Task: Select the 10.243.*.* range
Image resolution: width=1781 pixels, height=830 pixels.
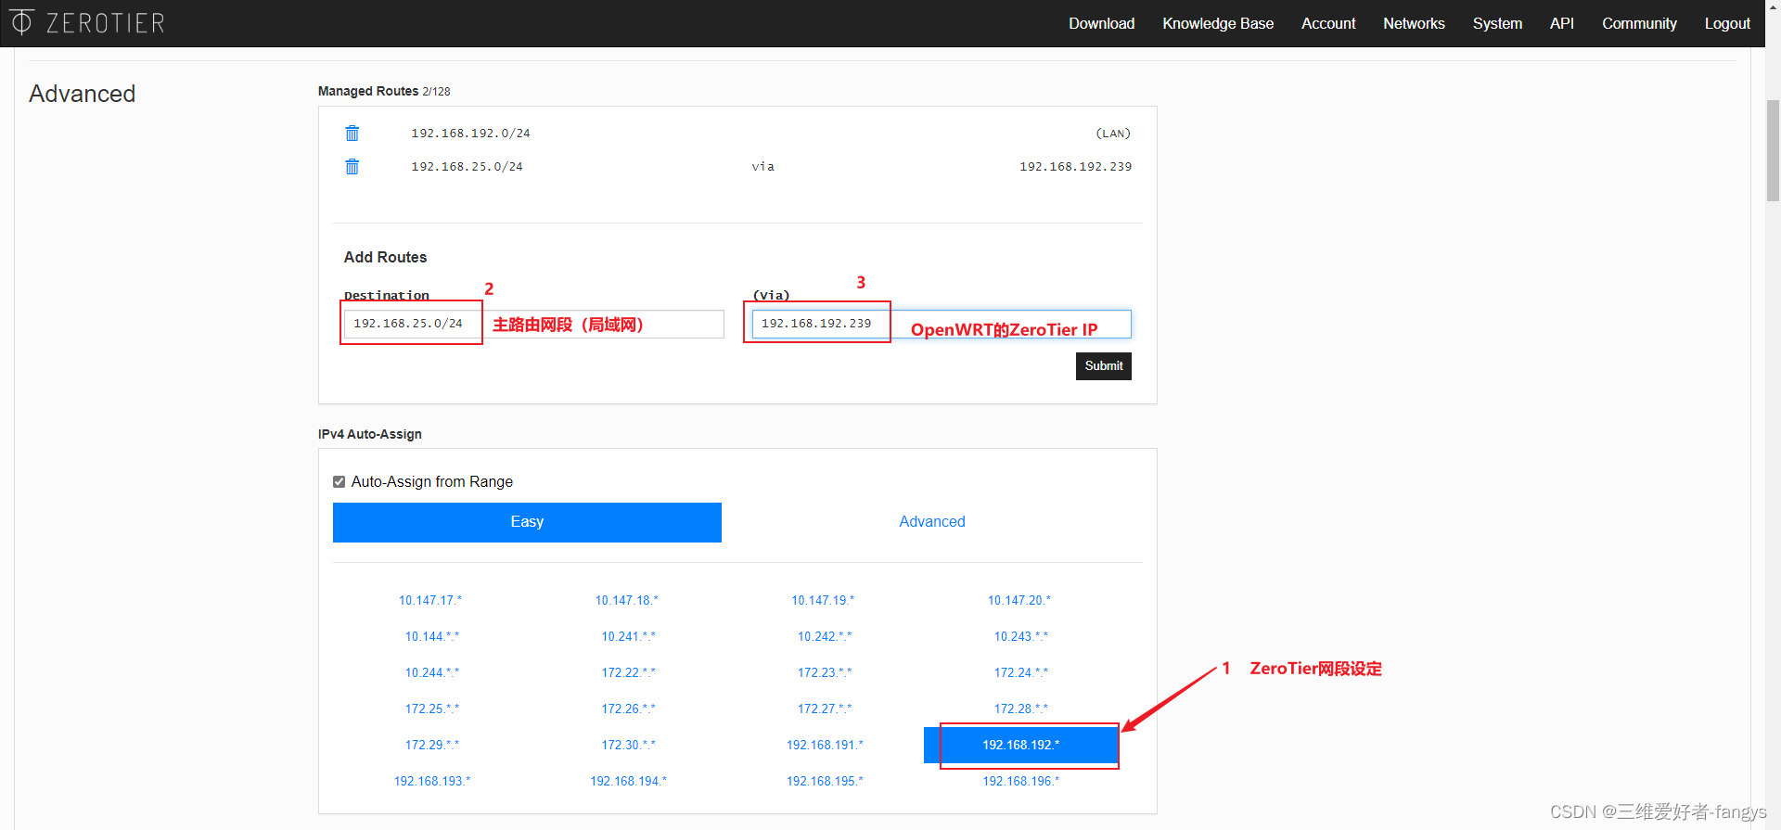Action: (1021, 636)
